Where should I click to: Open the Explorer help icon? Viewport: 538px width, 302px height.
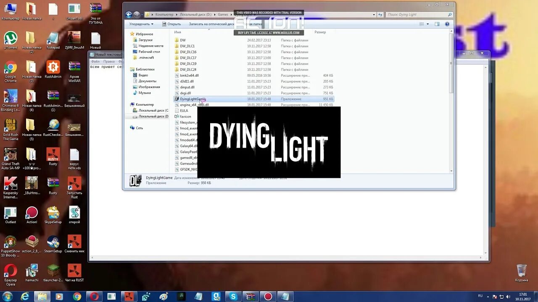pyautogui.click(x=447, y=24)
